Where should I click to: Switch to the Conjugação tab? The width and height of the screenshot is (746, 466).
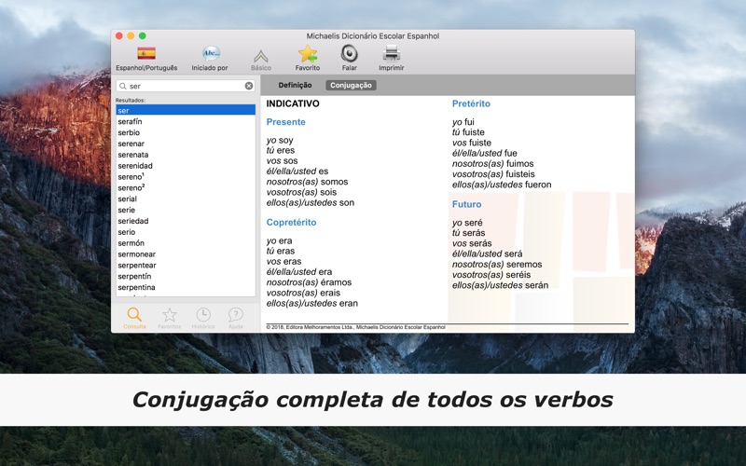coord(352,85)
